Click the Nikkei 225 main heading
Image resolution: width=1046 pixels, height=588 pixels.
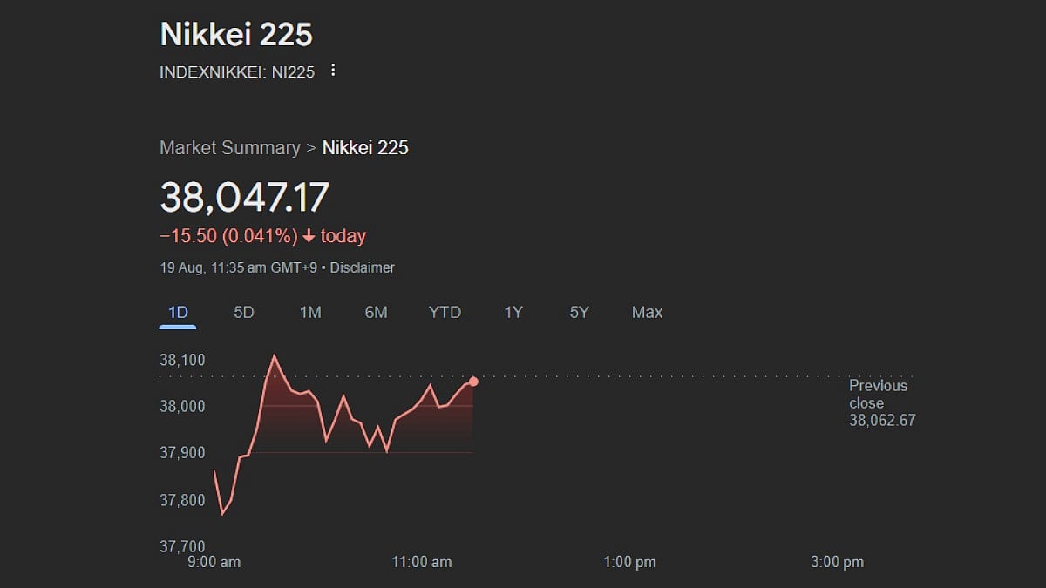point(236,35)
